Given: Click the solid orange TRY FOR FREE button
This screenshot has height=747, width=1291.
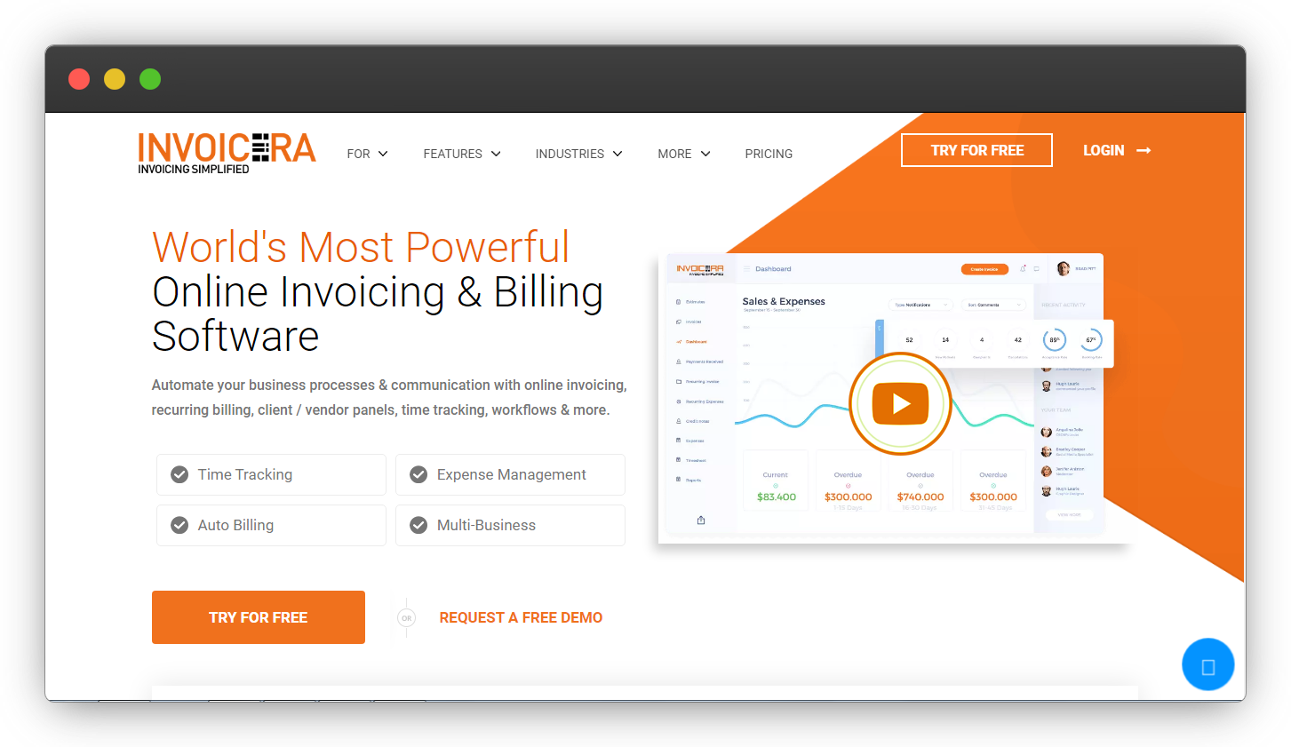Looking at the screenshot, I should coord(259,617).
